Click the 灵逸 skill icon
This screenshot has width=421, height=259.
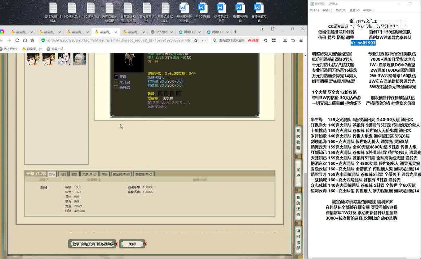point(116,77)
